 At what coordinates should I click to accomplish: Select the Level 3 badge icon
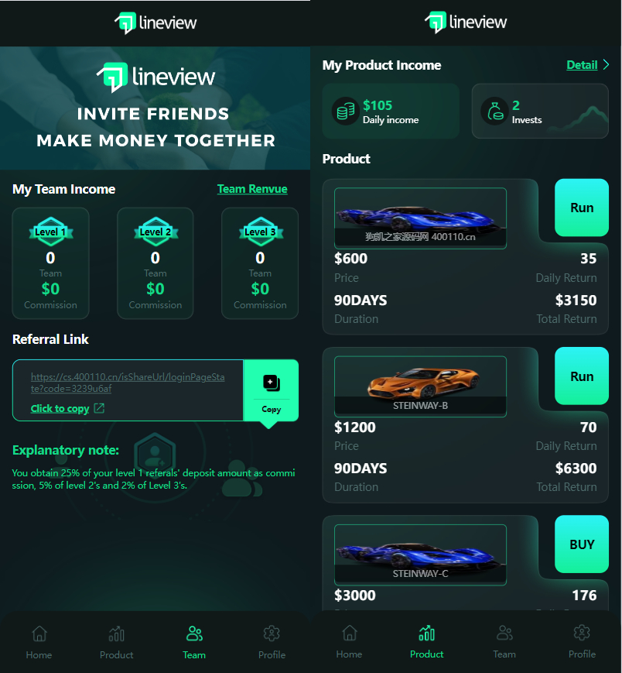260,232
